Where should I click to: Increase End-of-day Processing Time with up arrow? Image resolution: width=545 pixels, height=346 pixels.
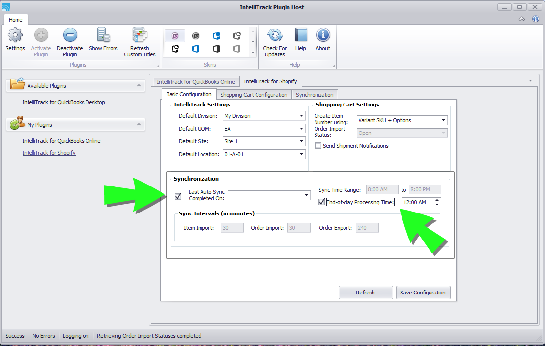437,200
